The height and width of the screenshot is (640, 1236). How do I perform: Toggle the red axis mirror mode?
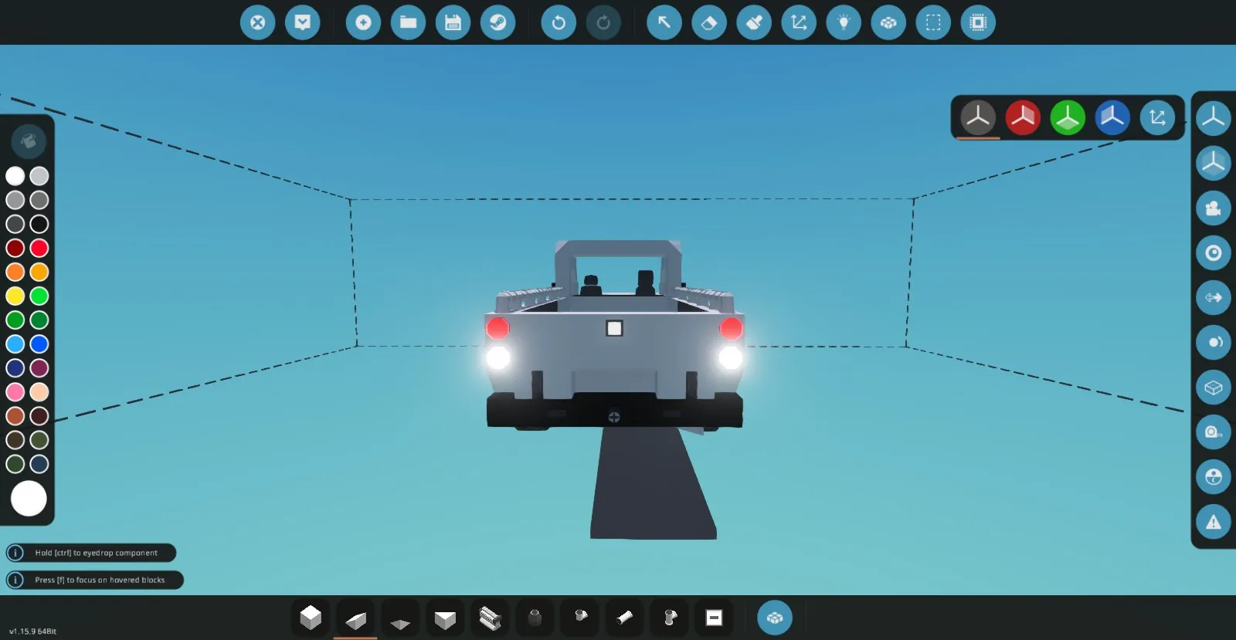pos(1023,117)
